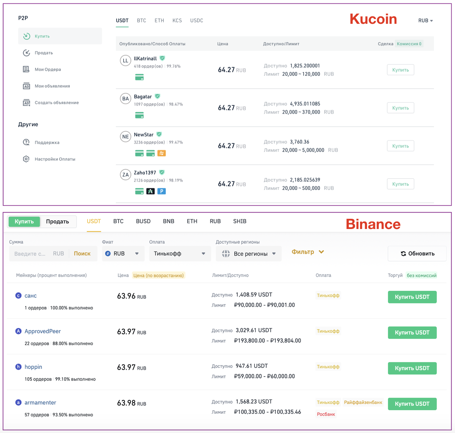
Task: Select Купить in the Kucoin sidebar
Action: point(42,36)
